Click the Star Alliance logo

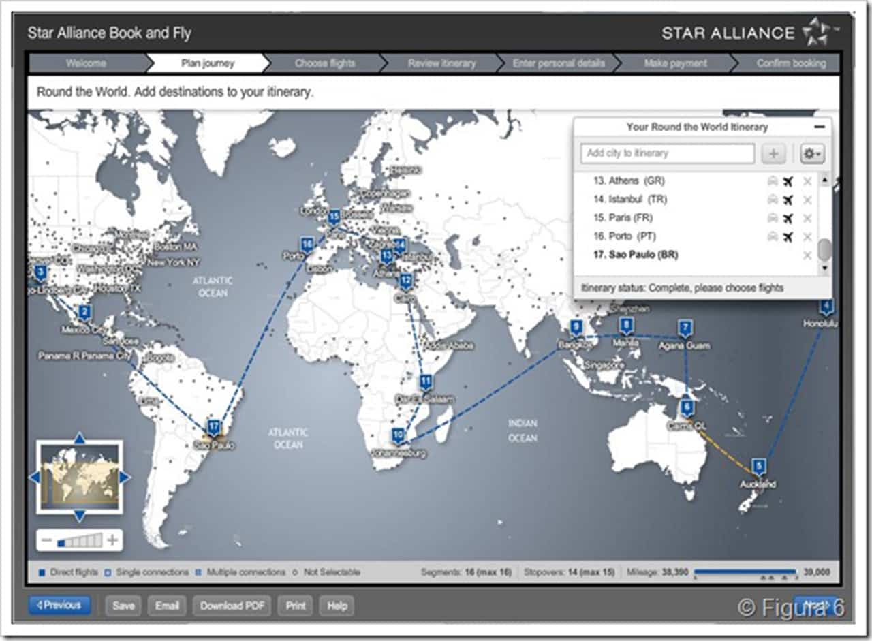749,32
